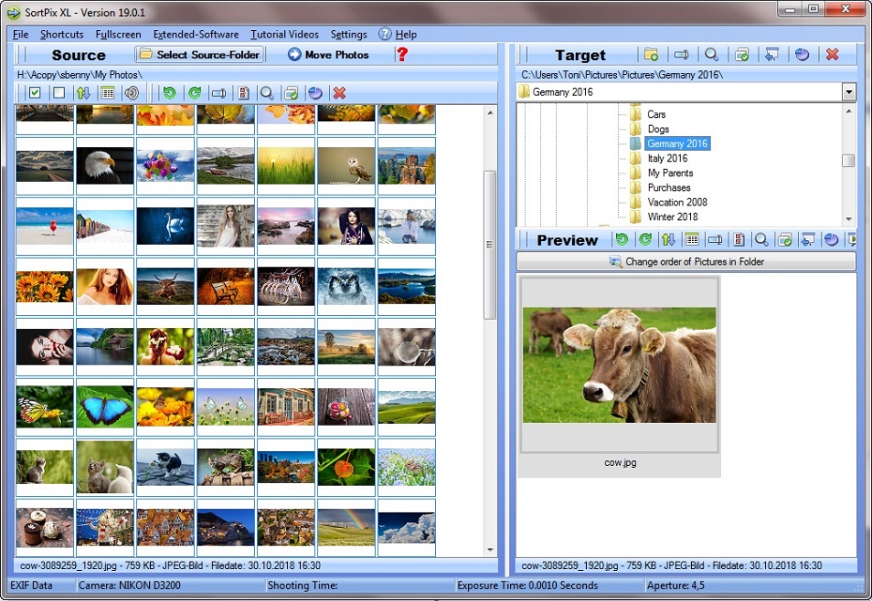Toggle the sort order arrows icon
The height and width of the screenshot is (601, 872).
coord(84,92)
